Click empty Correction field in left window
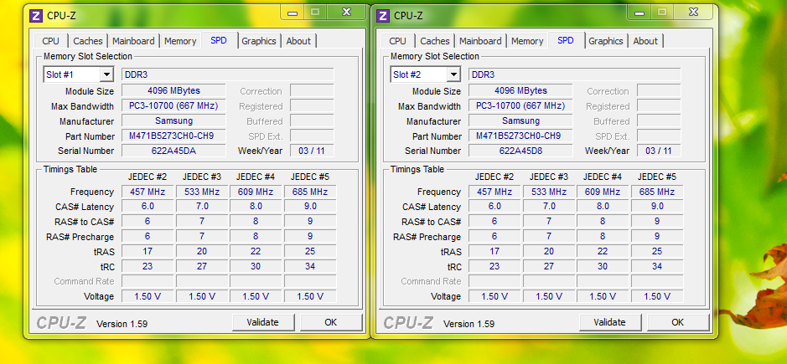 coord(312,90)
